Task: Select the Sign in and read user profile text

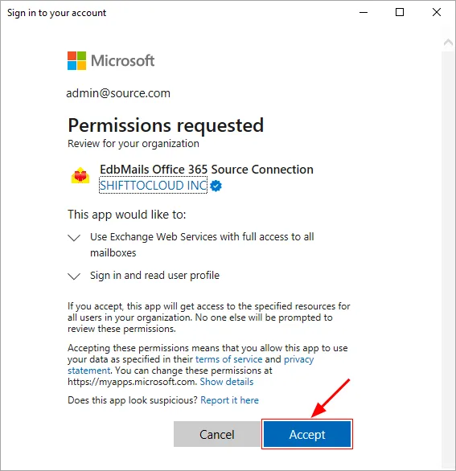Action: [x=154, y=276]
